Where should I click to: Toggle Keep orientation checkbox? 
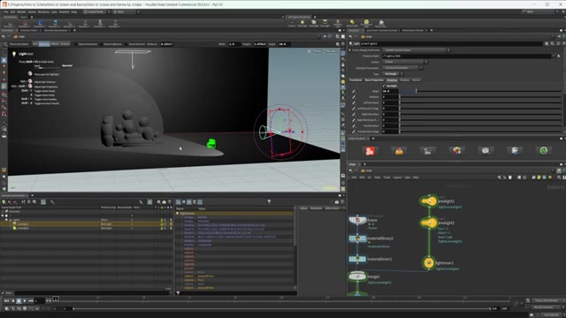[x=77, y=44]
